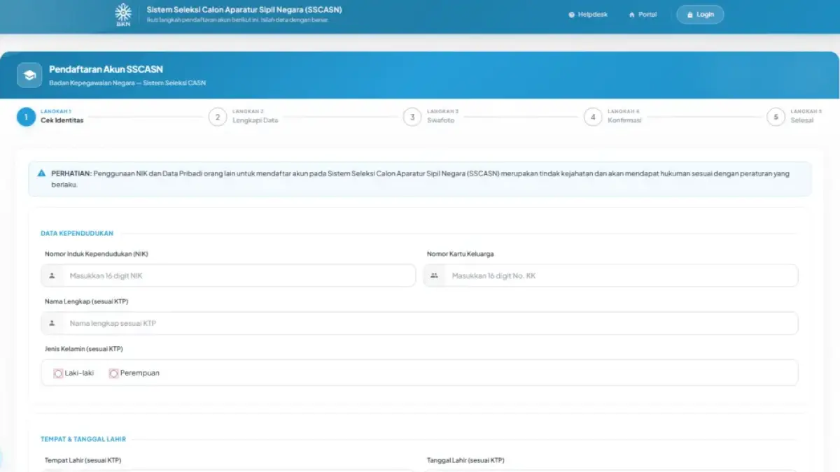Click the Helpdesk icon in header

pos(572,15)
